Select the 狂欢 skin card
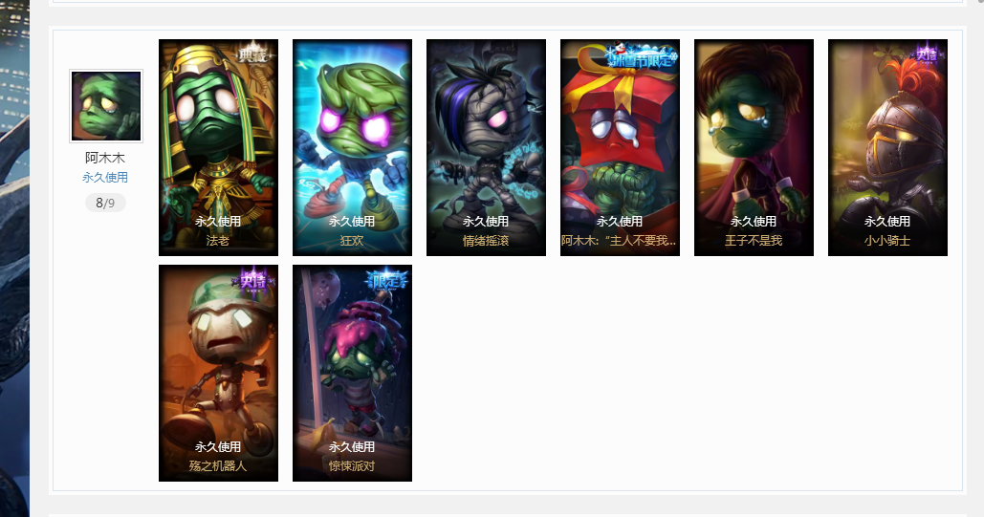984x517 pixels. [x=352, y=147]
